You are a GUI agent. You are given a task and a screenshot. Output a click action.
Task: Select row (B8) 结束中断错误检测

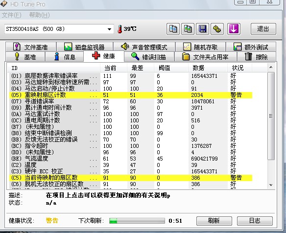coord(131,133)
